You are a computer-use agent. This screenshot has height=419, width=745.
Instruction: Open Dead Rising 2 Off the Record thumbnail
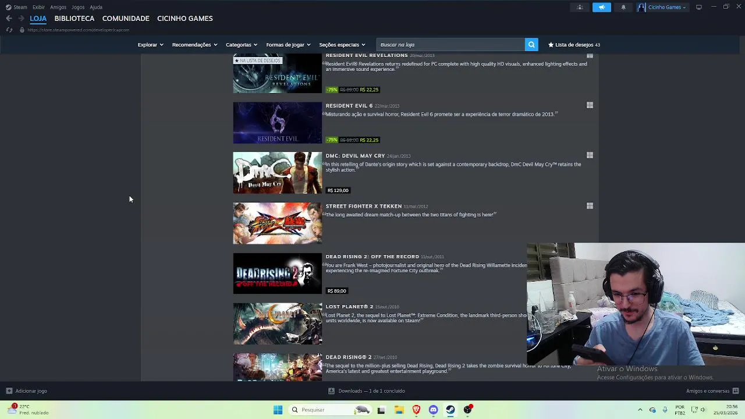click(x=277, y=274)
